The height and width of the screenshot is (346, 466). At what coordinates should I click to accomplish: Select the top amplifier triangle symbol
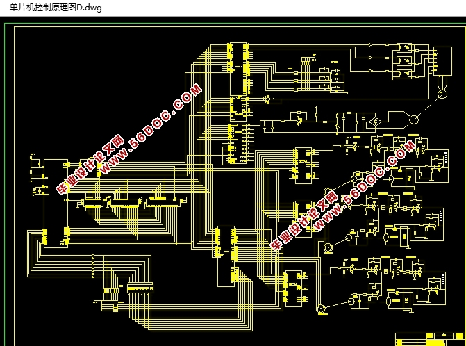[370, 47]
